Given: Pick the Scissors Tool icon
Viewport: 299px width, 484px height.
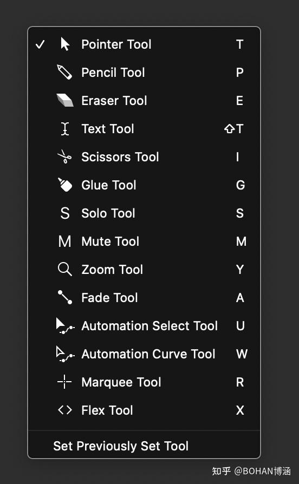Looking at the screenshot, I should pyautogui.click(x=64, y=156).
